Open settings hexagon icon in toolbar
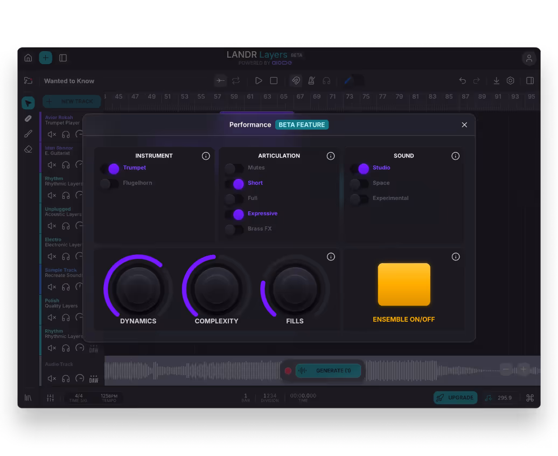The image size is (558, 456). click(510, 80)
